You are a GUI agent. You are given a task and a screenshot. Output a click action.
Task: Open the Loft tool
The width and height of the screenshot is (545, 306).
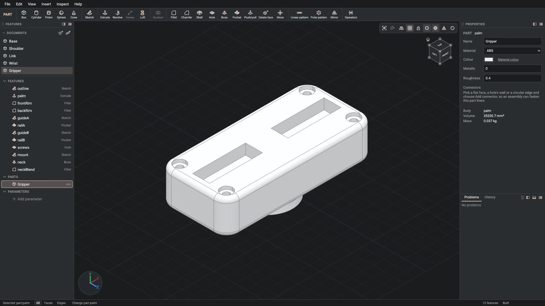[142, 14]
